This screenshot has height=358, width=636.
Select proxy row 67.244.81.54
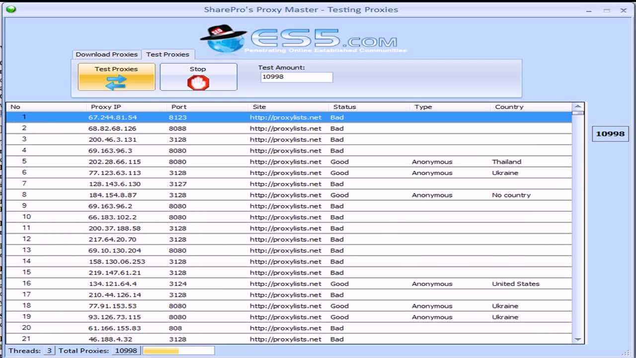click(x=289, y=117)
